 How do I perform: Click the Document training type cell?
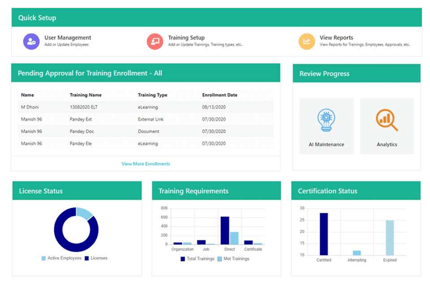148,131
